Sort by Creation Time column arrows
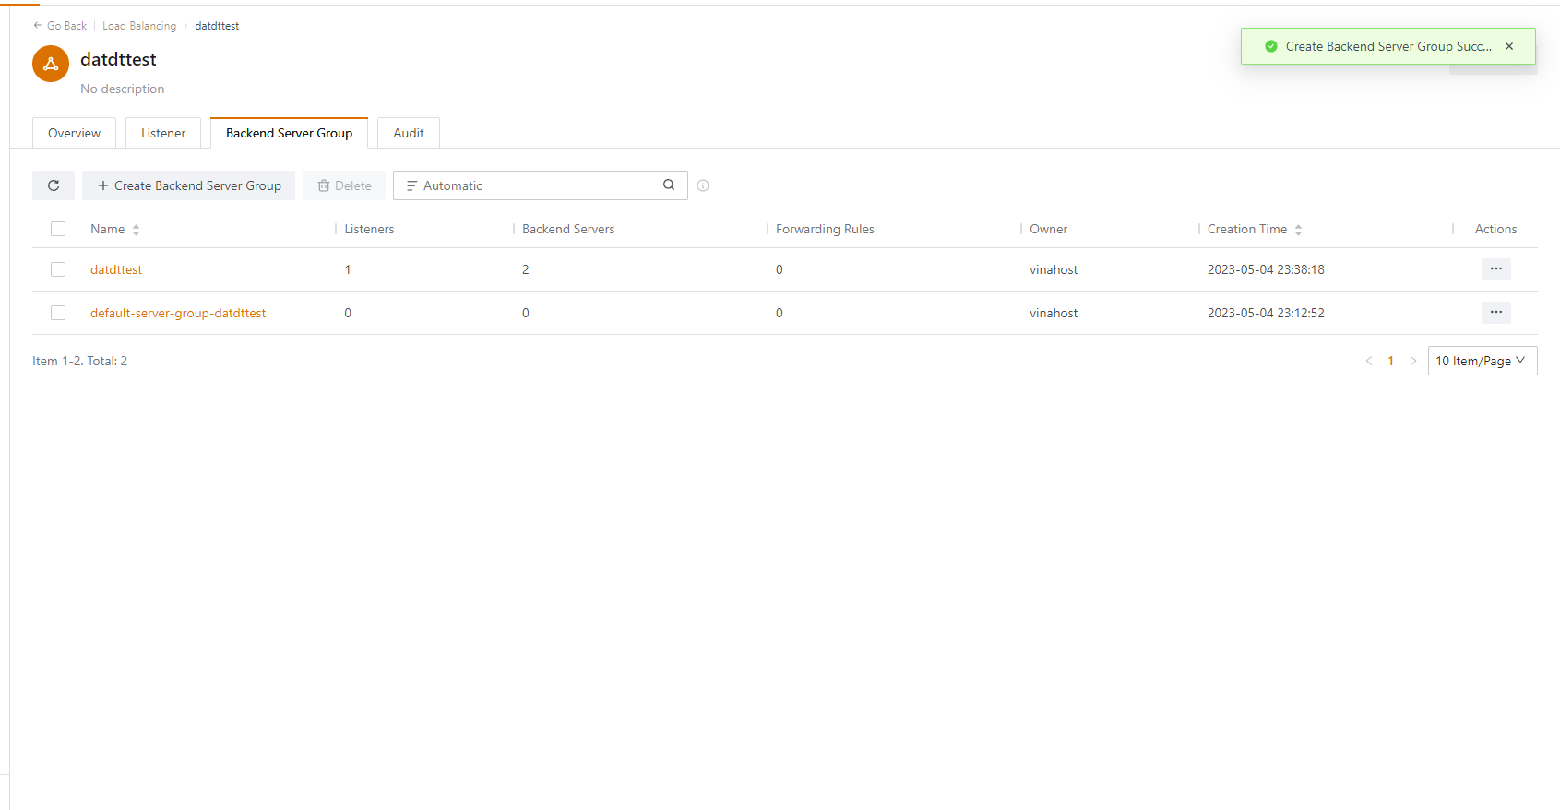 point(1298,230)
